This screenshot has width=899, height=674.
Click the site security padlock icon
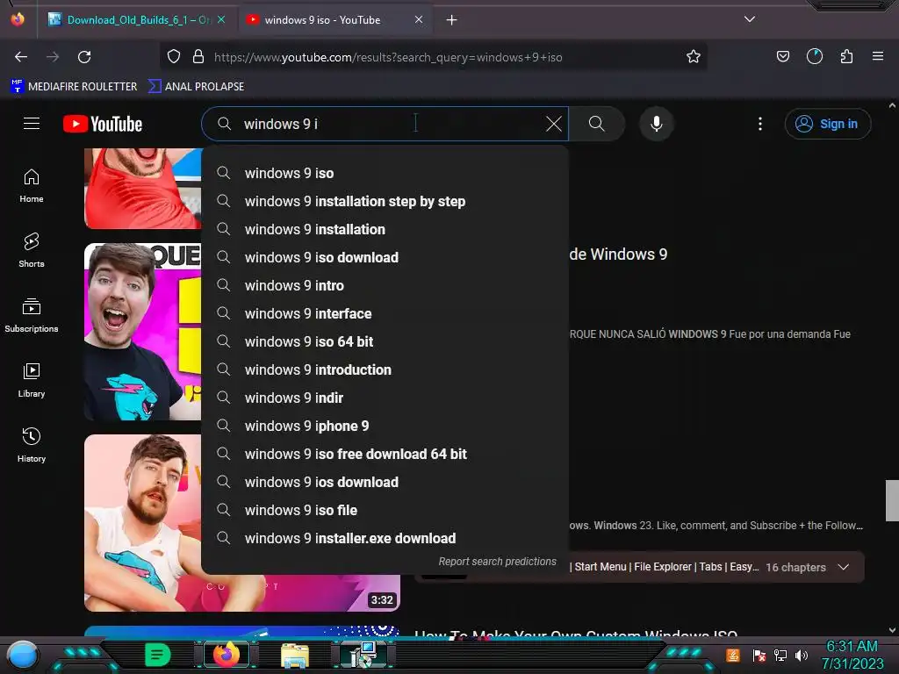(198, 57)
